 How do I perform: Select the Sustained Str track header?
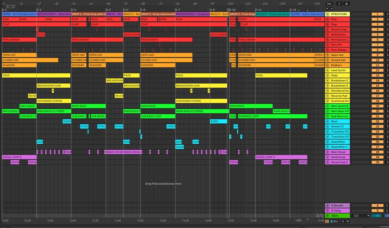pos(337,101)
